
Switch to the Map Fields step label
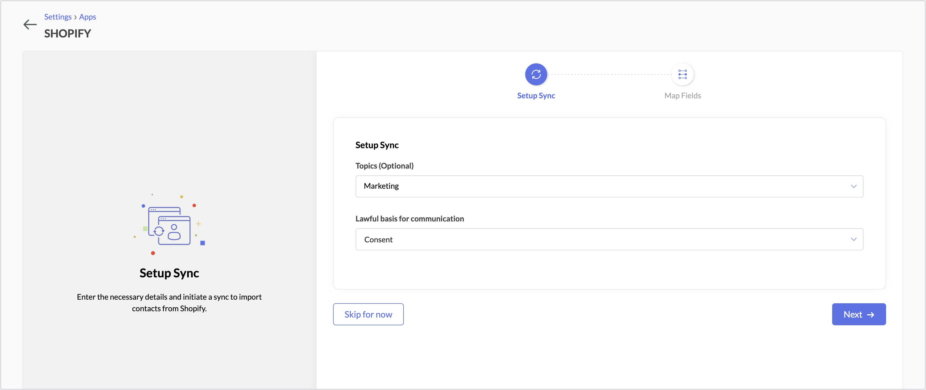(682, 96)
